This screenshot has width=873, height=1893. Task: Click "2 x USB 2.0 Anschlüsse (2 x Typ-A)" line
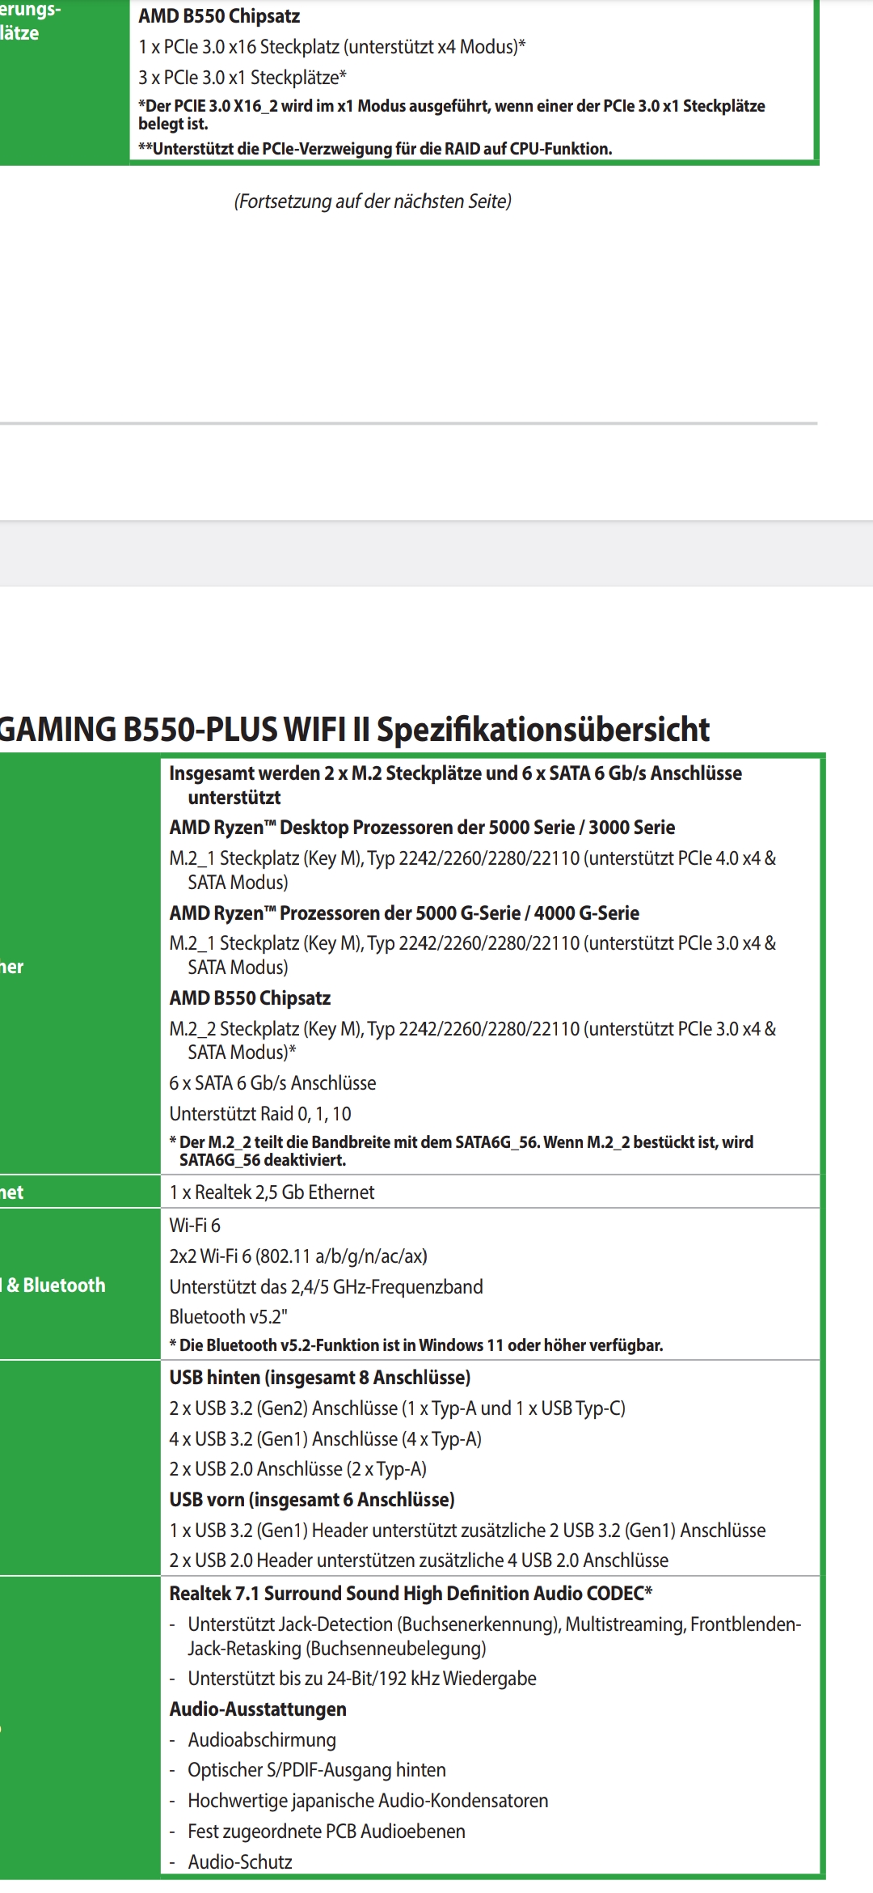coord(297,1469)
